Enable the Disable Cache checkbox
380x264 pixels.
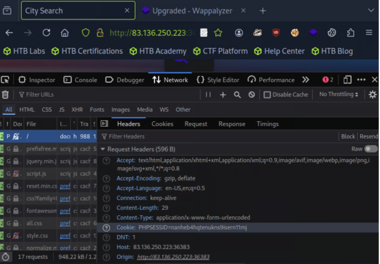click(x=267, y=94)
